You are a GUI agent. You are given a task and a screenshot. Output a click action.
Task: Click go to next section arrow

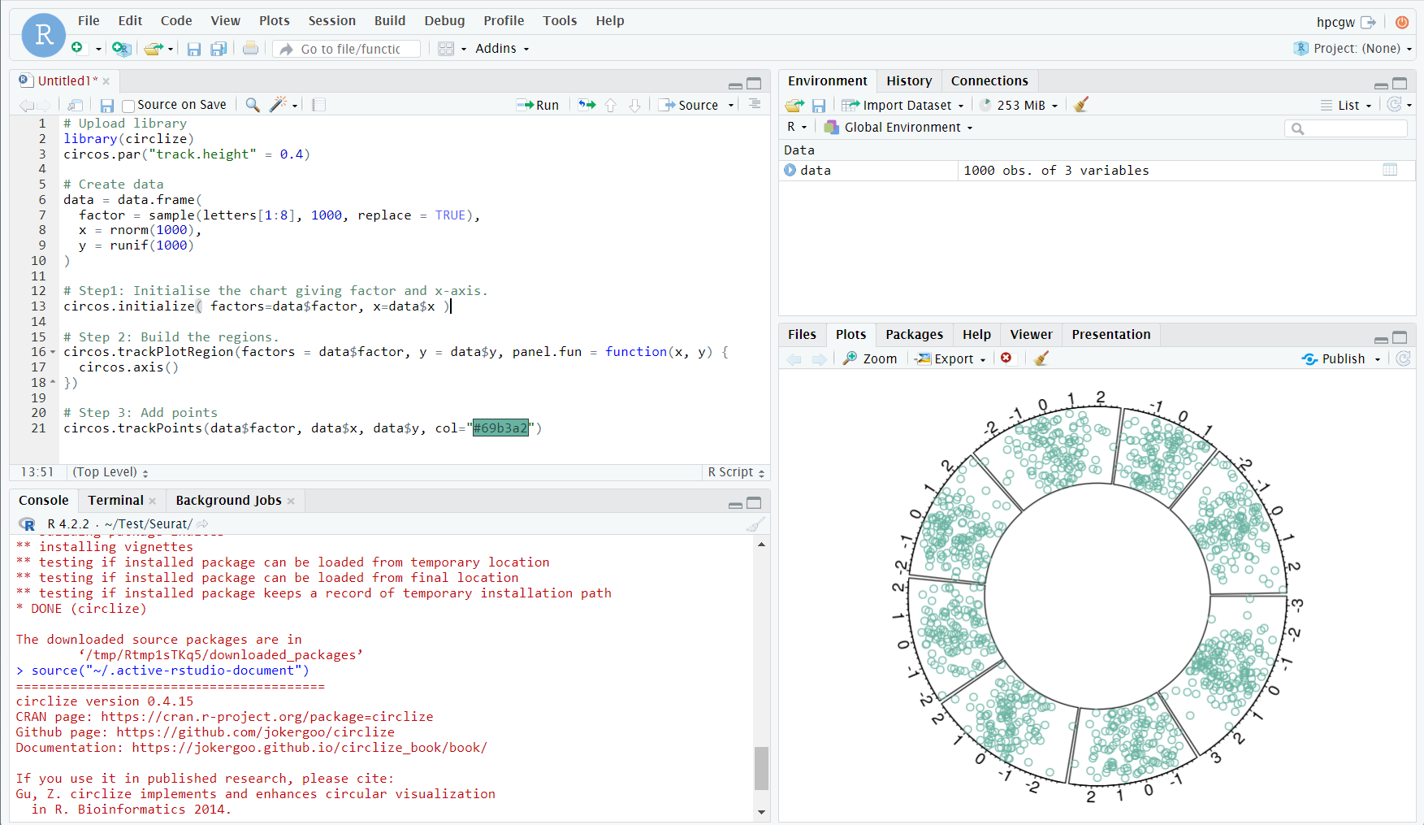[x=635, y=105]
